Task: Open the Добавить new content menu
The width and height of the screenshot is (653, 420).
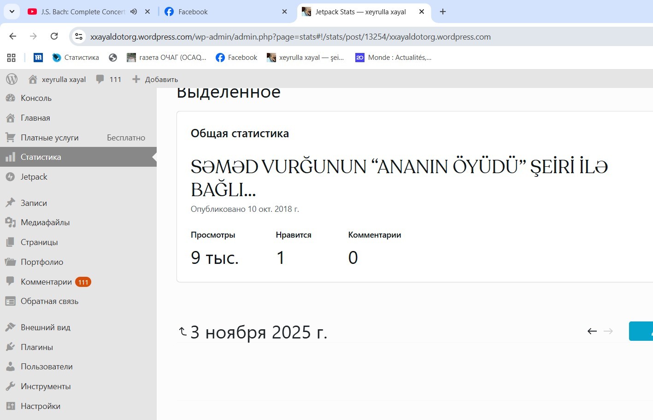Action: 155,79
